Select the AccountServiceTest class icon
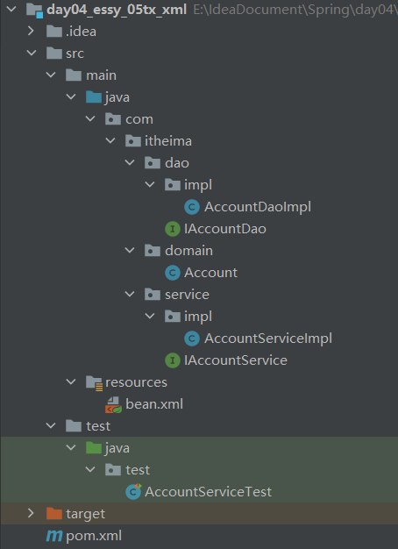Image resolution: width=398 pixels, height=549 pixels. (133, 492)
